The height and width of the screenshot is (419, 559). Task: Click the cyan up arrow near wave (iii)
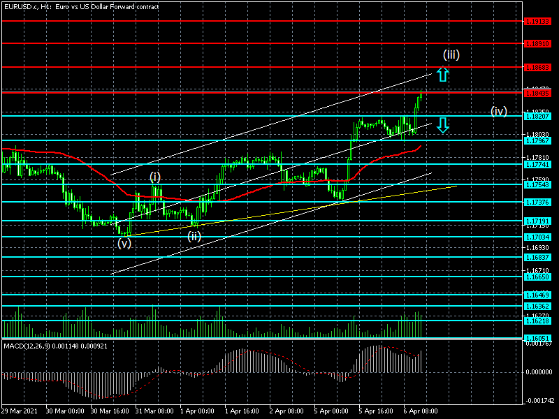click(442, 74)
